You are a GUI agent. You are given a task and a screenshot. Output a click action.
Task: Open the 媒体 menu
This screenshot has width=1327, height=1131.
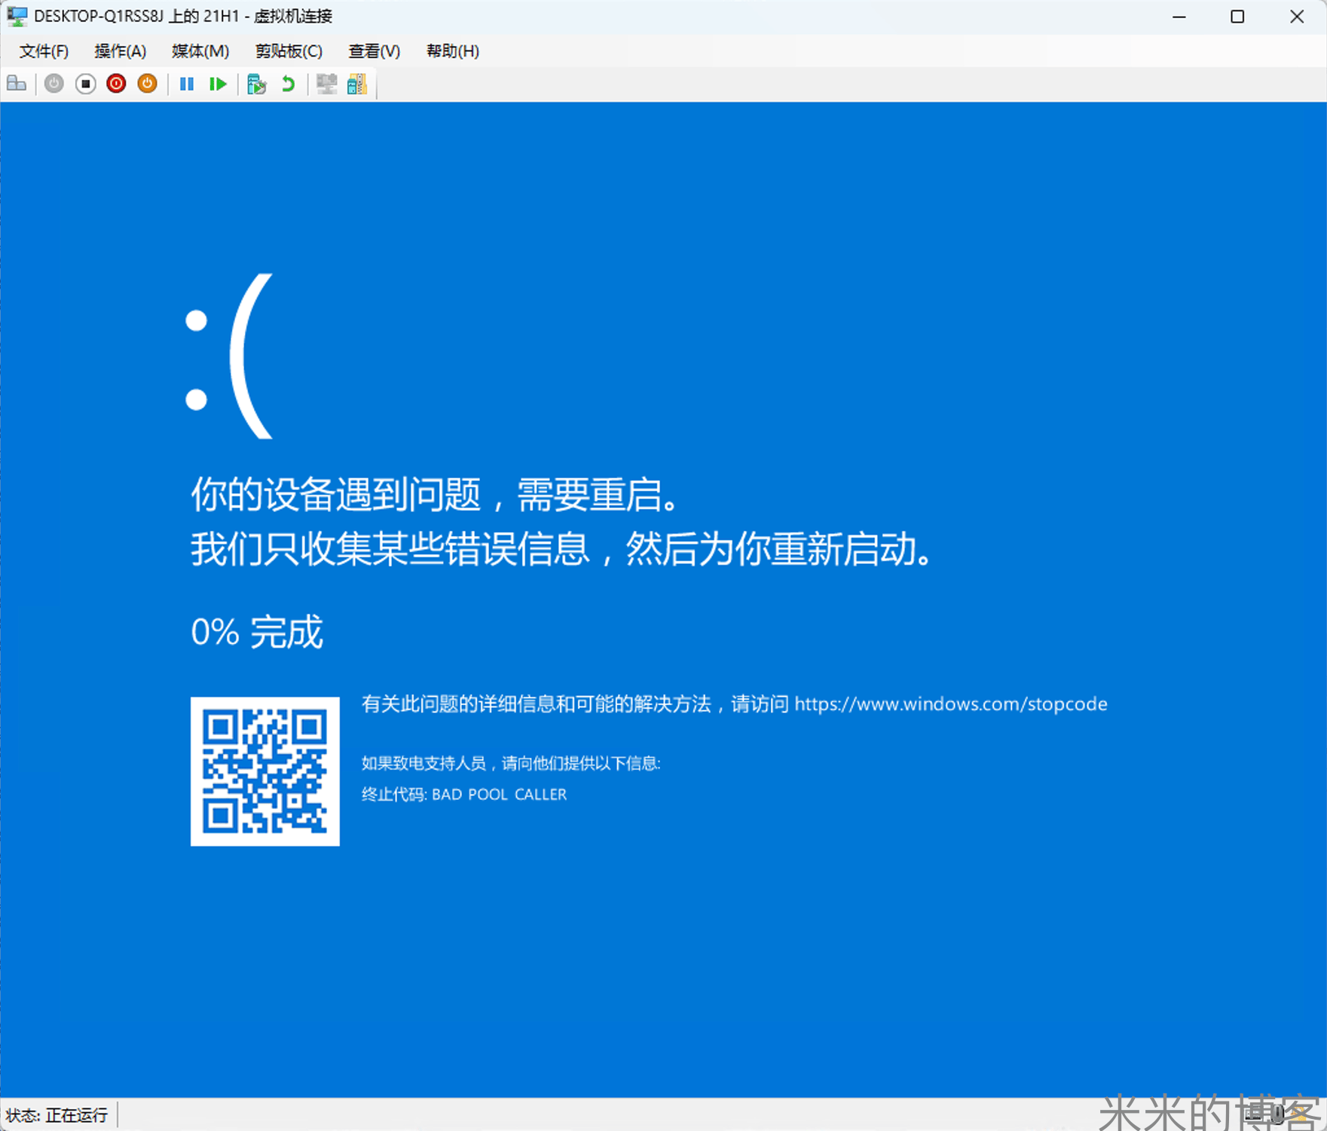[198, 51]
